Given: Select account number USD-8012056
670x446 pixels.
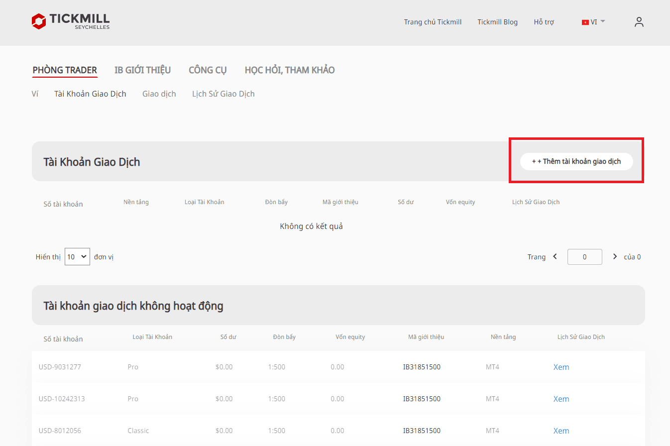Looking at the screenshot, I should (x=60, y=431).
